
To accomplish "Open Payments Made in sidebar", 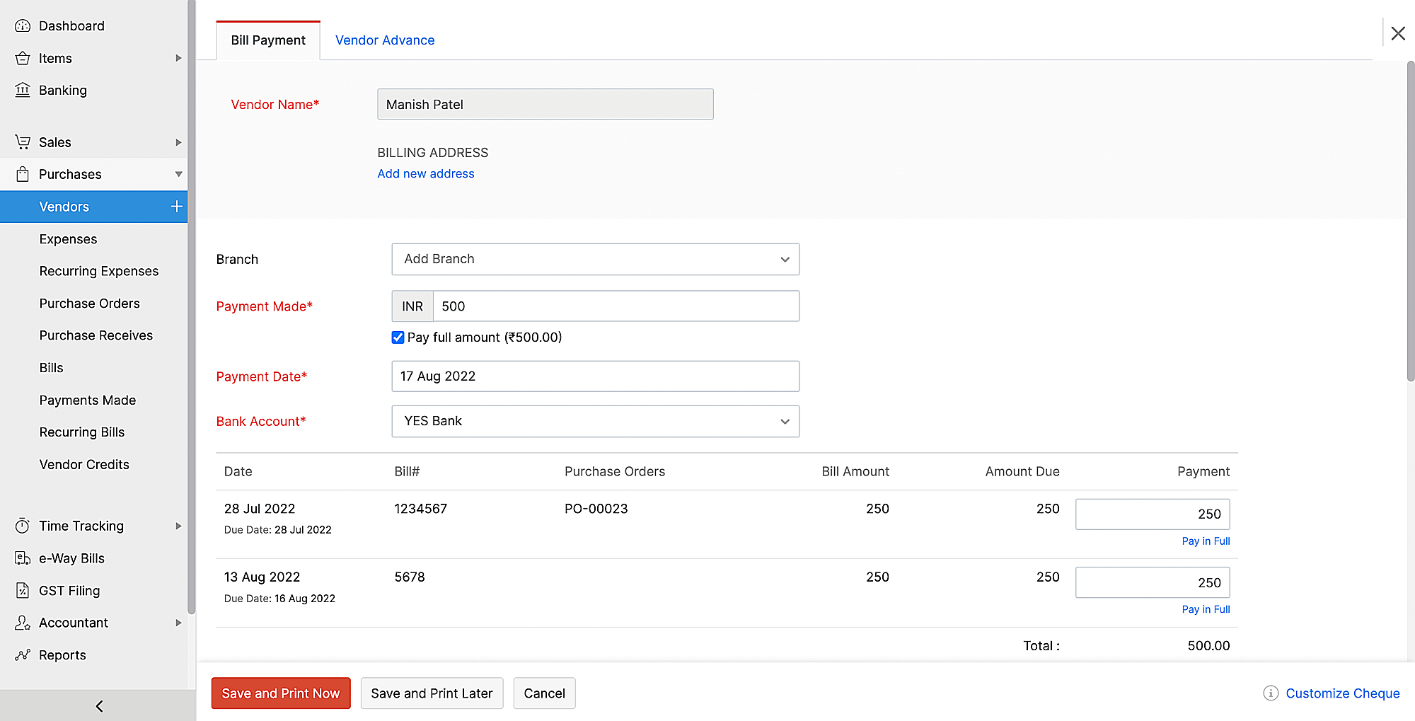I will [88, 400].
